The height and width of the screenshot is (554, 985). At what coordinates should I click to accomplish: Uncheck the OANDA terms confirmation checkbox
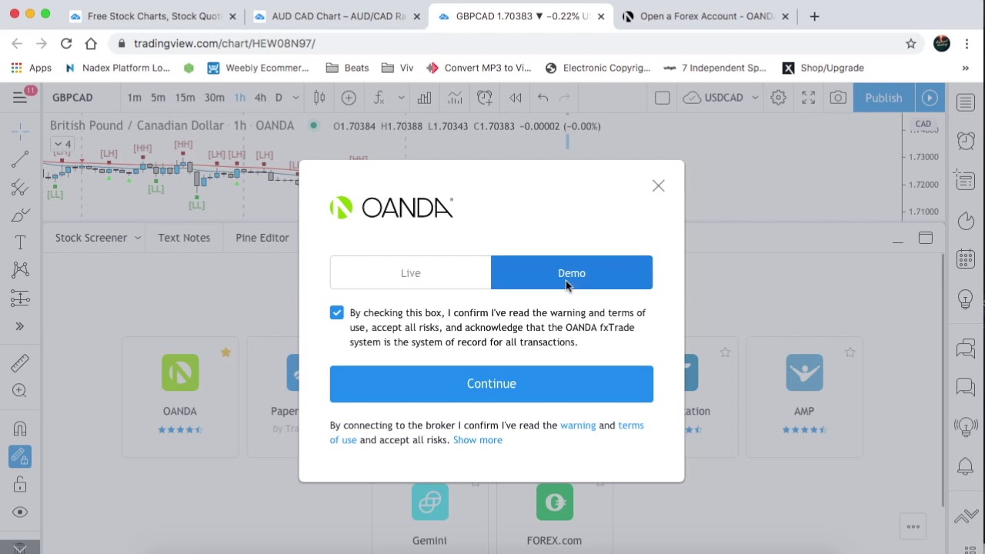pyautogui.click(x=336, y=312)
